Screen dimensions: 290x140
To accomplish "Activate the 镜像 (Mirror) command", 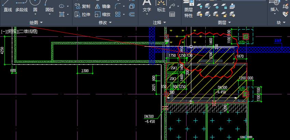I will click(x=103, y=6).
